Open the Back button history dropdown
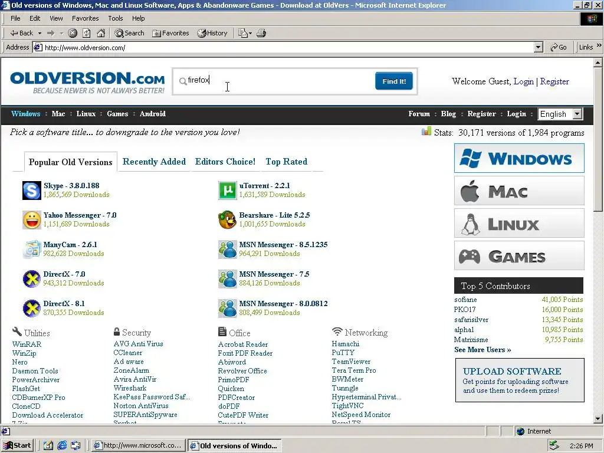The image size is (604, 453). (40, 34)
